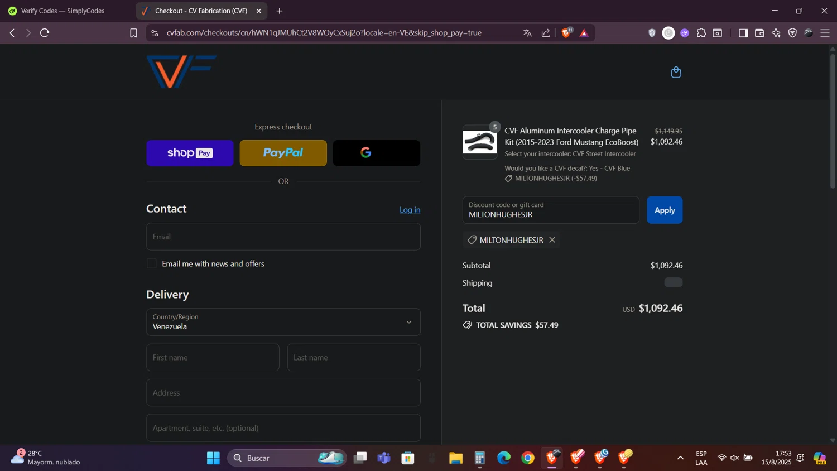Viewport: 837px width, 471px height.
Task: Close the Checkout CVF tab
Action: (259, 11)
